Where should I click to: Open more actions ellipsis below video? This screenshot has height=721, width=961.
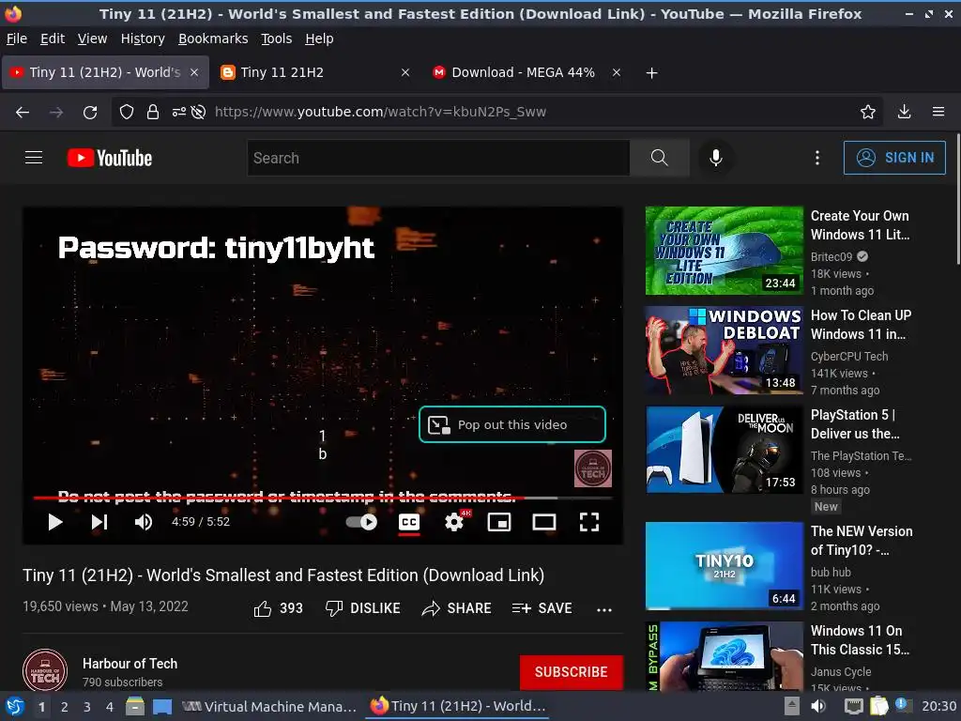click(604, 609)
